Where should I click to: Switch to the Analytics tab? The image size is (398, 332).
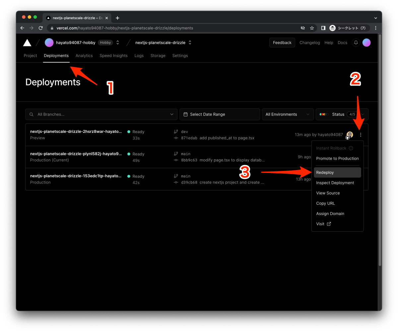pos(84,56)
